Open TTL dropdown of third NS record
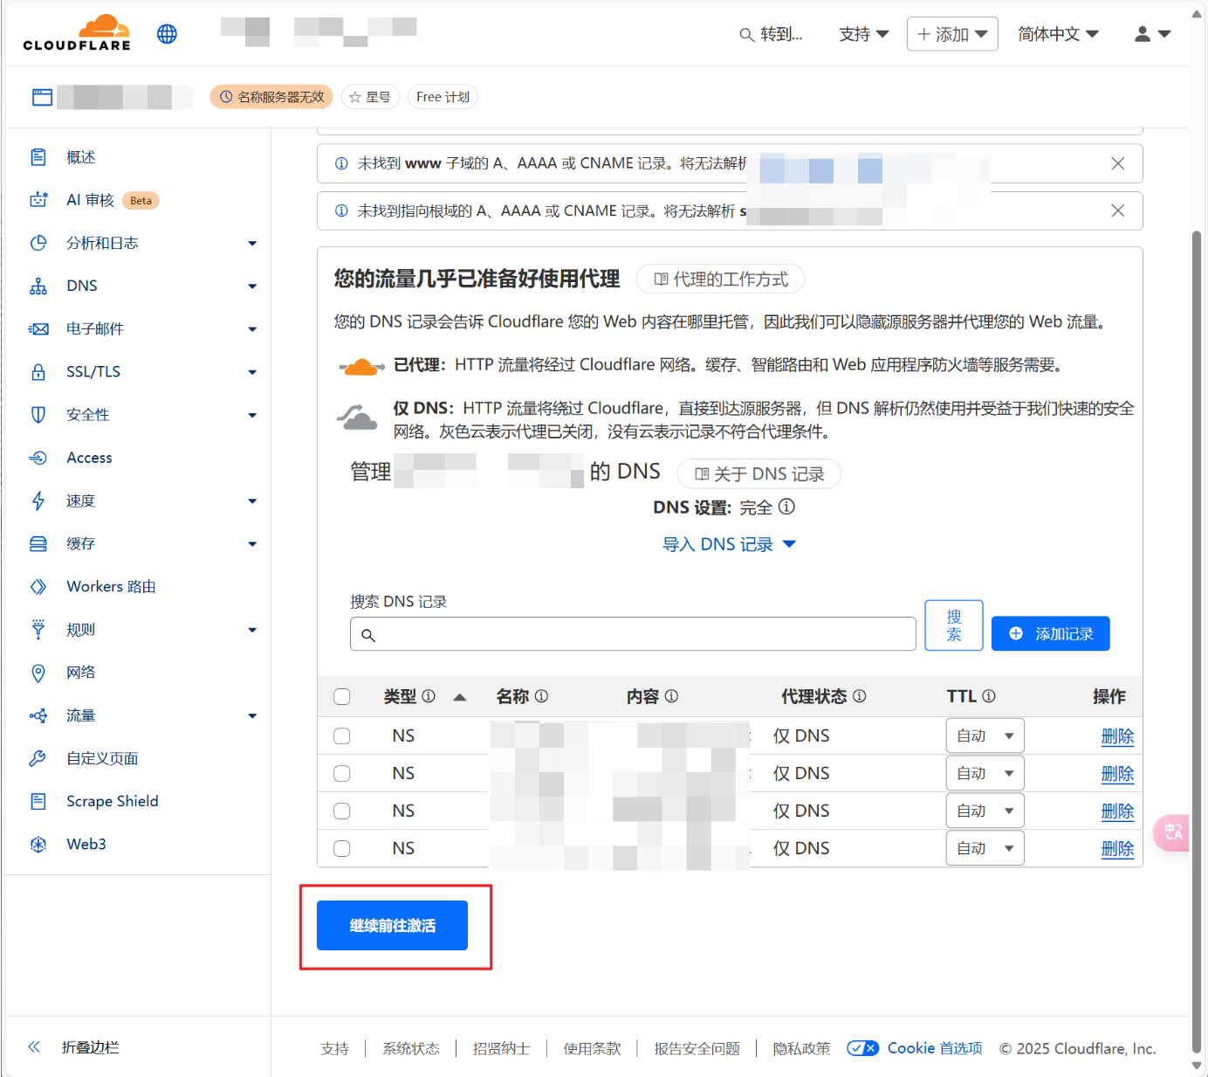Viewport: 1208px width, 1077px height. pyautogui.click(x=985, y=811)
